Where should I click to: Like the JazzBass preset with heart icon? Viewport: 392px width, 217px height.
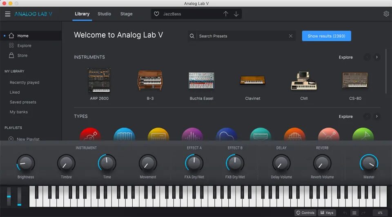pyautogui.click(x=156, y=14)
